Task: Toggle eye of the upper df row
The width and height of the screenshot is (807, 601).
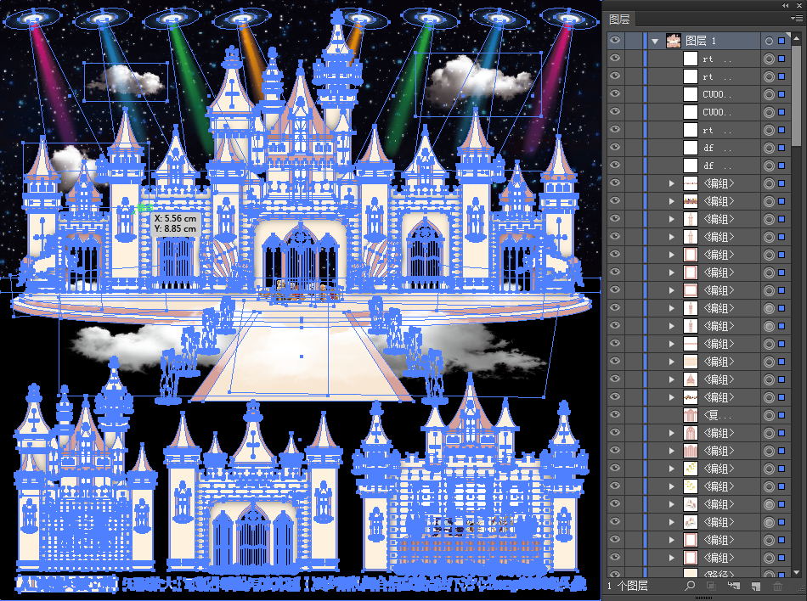Action: [x=615, y=148]
